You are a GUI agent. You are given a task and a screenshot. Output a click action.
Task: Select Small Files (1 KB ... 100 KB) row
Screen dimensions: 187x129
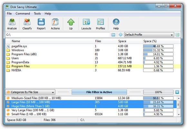tap(91, 114)
